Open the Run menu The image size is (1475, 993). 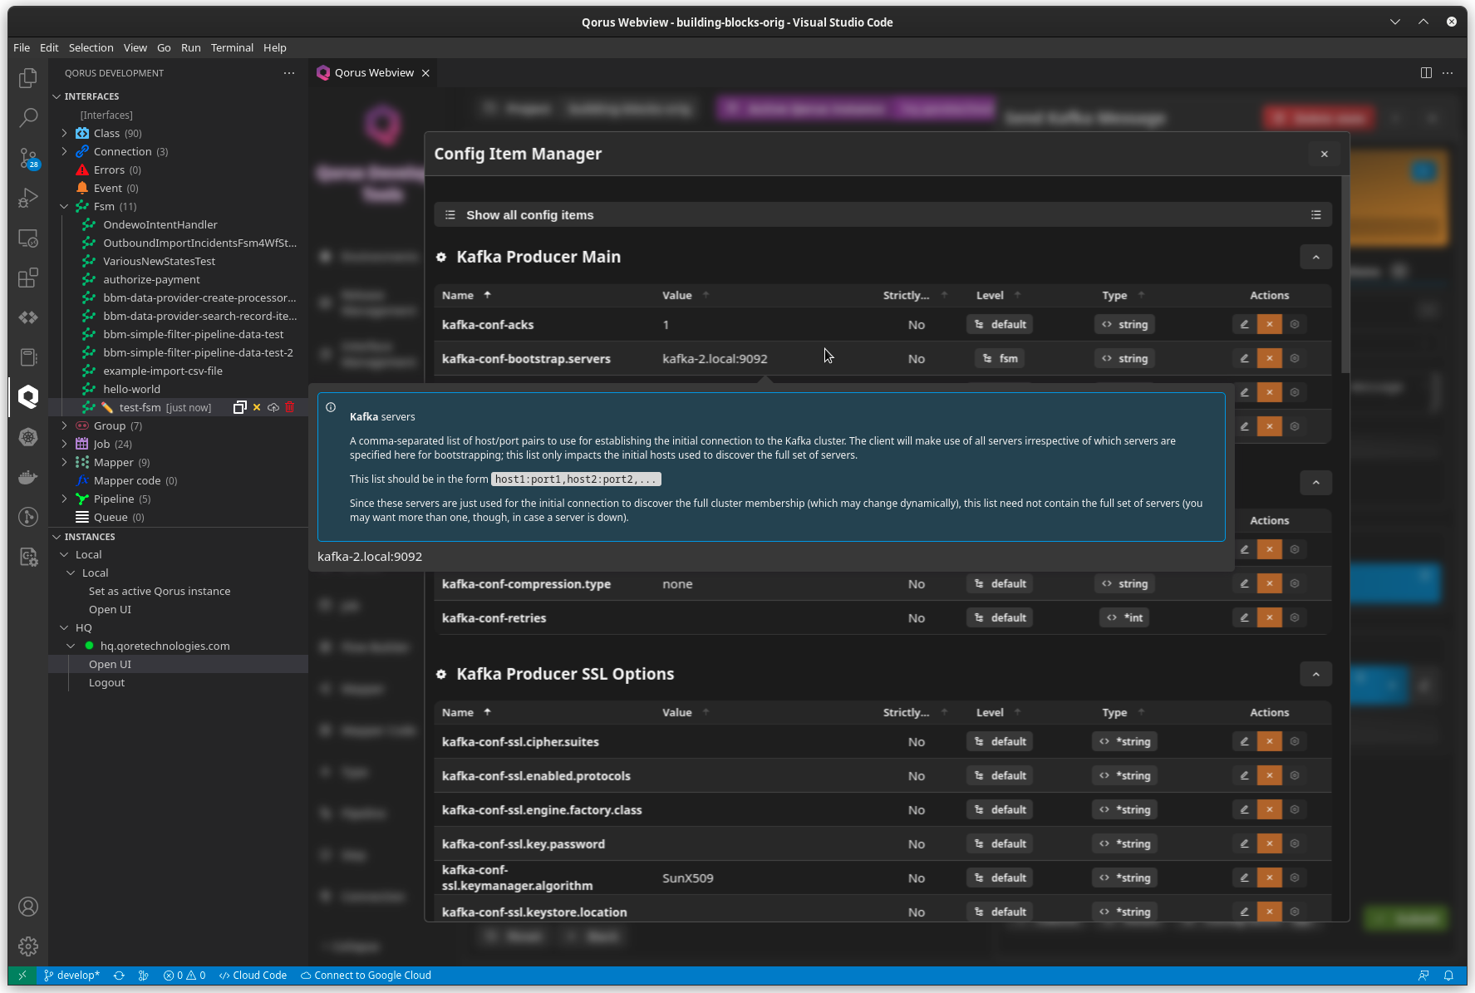click(190, 47)
